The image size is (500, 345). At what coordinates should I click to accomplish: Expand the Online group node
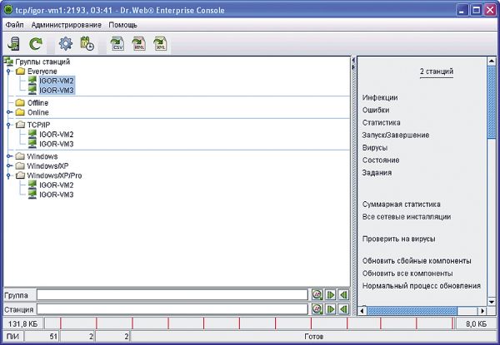click(9, 112)
